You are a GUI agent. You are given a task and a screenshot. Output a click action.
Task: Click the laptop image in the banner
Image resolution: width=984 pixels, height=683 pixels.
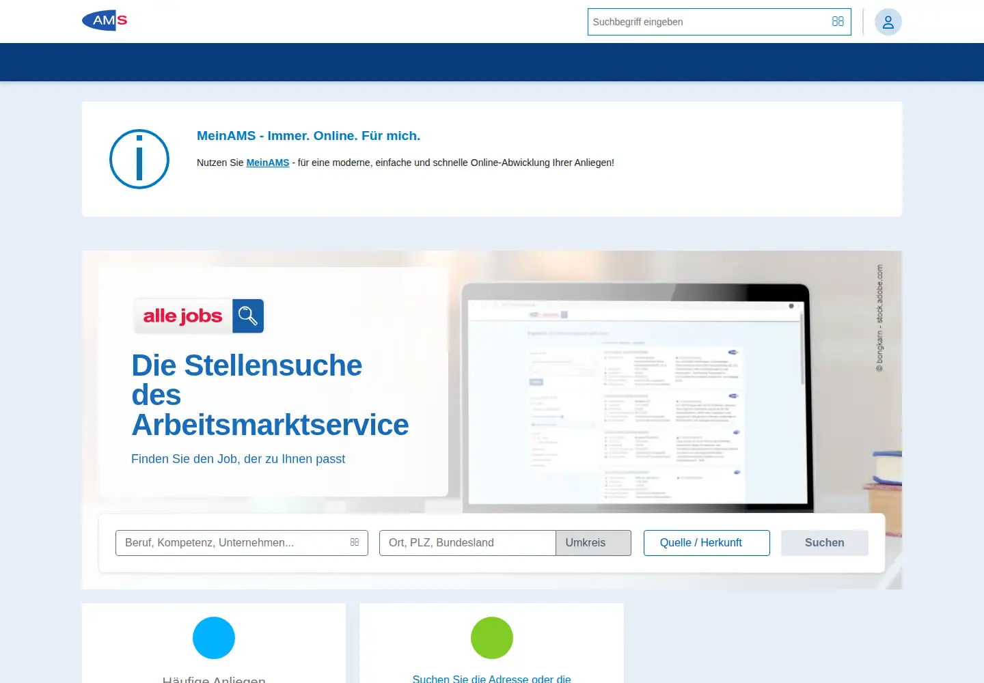(x=635, y=398)
